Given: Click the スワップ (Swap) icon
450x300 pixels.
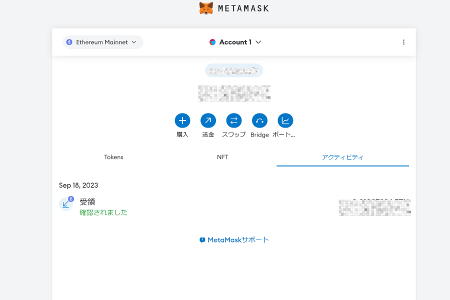Looking at the screenshot, I should point(234,120).
